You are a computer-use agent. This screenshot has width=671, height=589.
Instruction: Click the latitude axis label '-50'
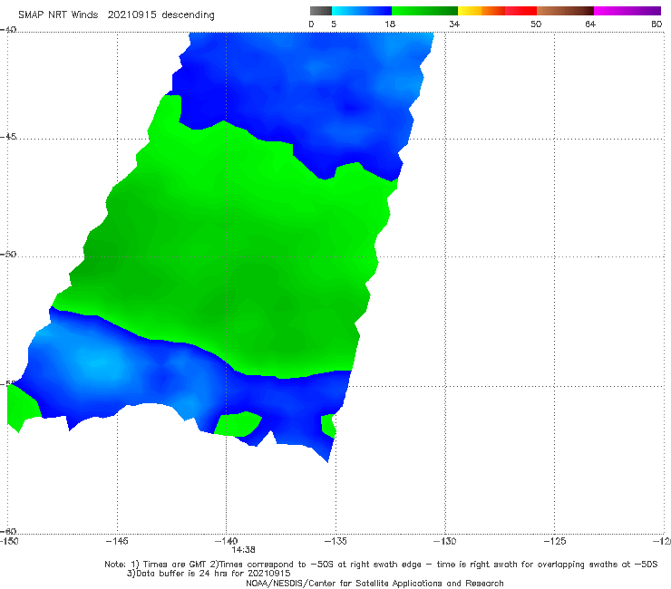(x=8, y=254)
